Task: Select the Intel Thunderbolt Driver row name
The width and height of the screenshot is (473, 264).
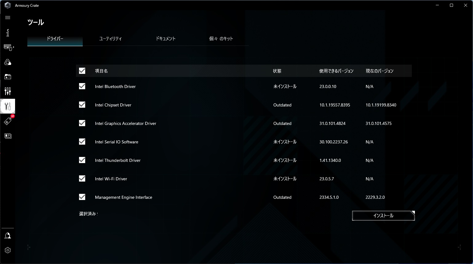Action: pos(118,160)
